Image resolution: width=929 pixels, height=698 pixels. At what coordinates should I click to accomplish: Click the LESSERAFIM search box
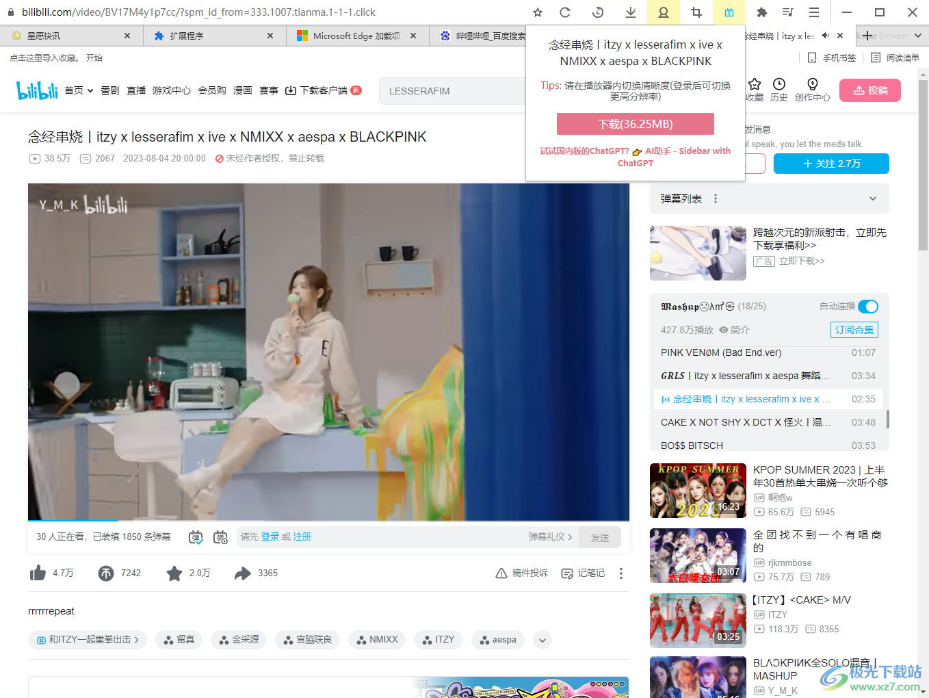pyautogui.click(x=453, y=91)
